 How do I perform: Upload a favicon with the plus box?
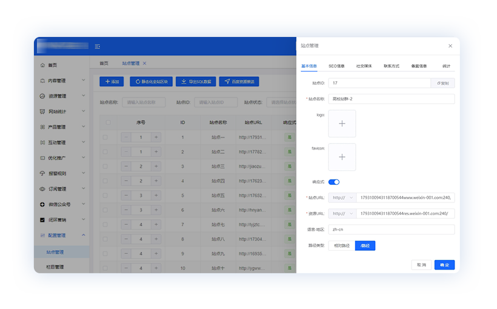[342, 157]
